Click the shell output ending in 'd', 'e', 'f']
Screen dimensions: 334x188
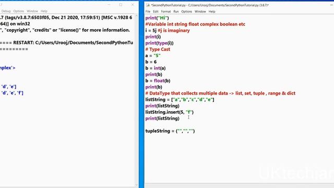(x=11, y=93)
